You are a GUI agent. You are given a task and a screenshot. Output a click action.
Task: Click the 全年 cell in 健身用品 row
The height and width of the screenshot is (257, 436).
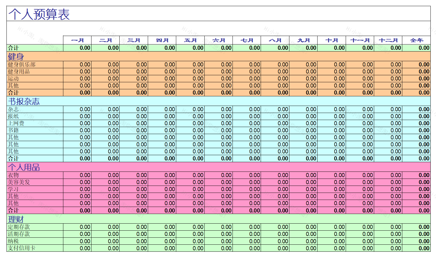(416, 71)
